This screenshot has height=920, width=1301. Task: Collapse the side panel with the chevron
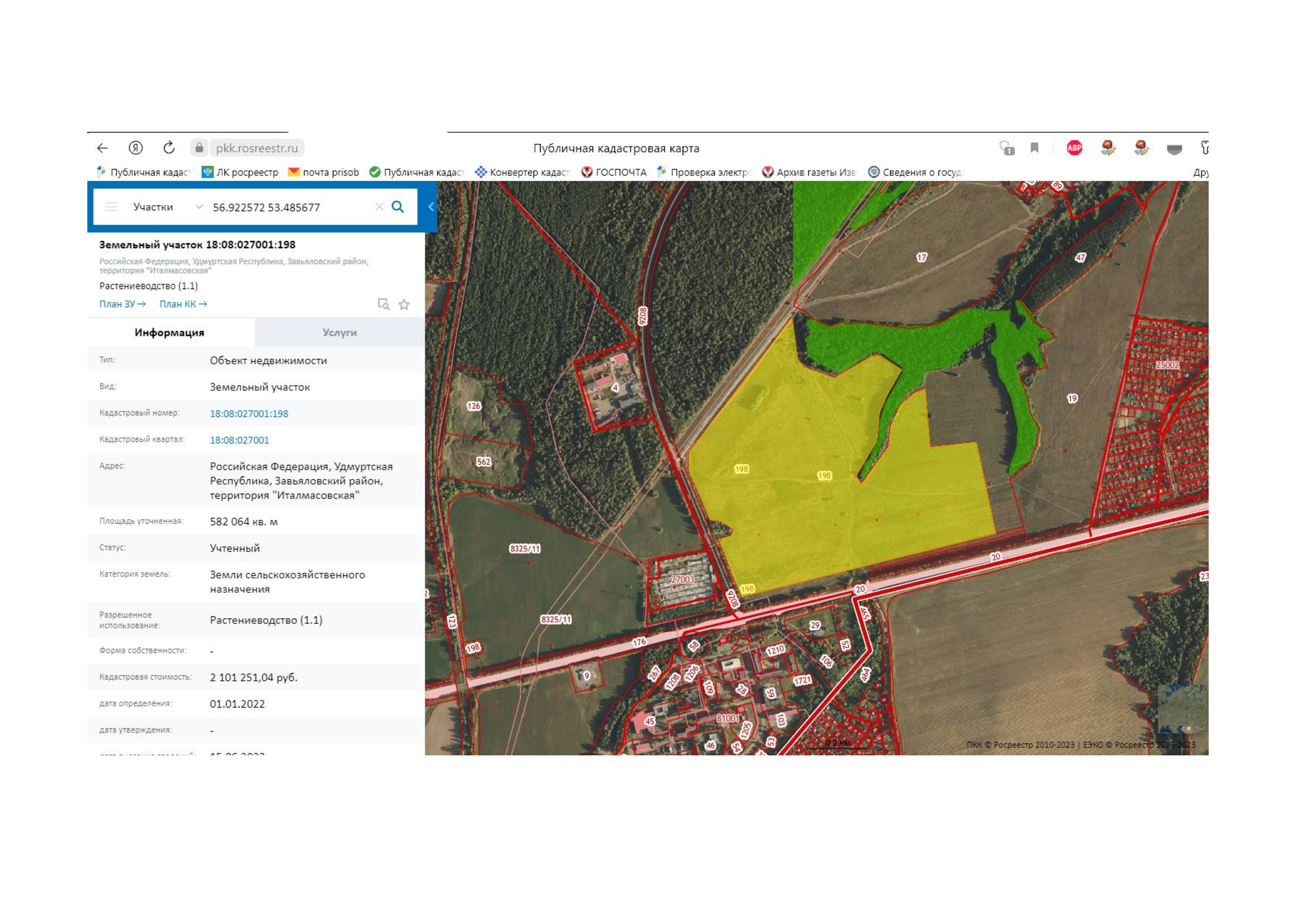[x=431, y=207]
